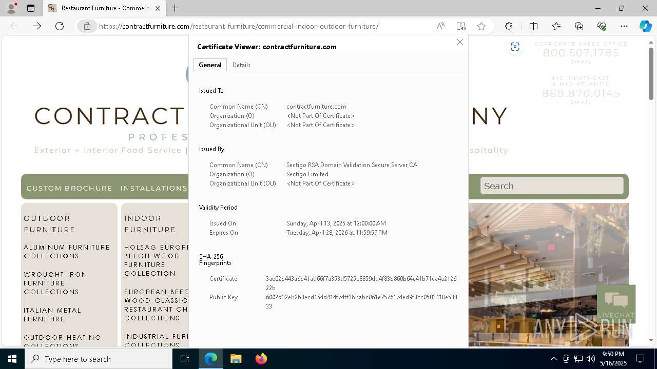Screen dimensions: 657x369
Task: Open Aluminum Furniture Collections link
Action: pyautogui.click(x=67, y=252)
